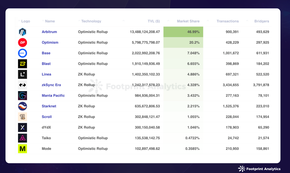Viewport: 290px width, 173px height.
Task: Click the Starknet logo icon
Action: tap(22, 106)
